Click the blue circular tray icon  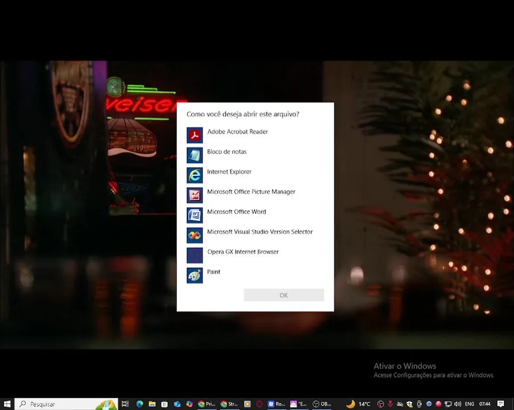(x=429, y=404)
